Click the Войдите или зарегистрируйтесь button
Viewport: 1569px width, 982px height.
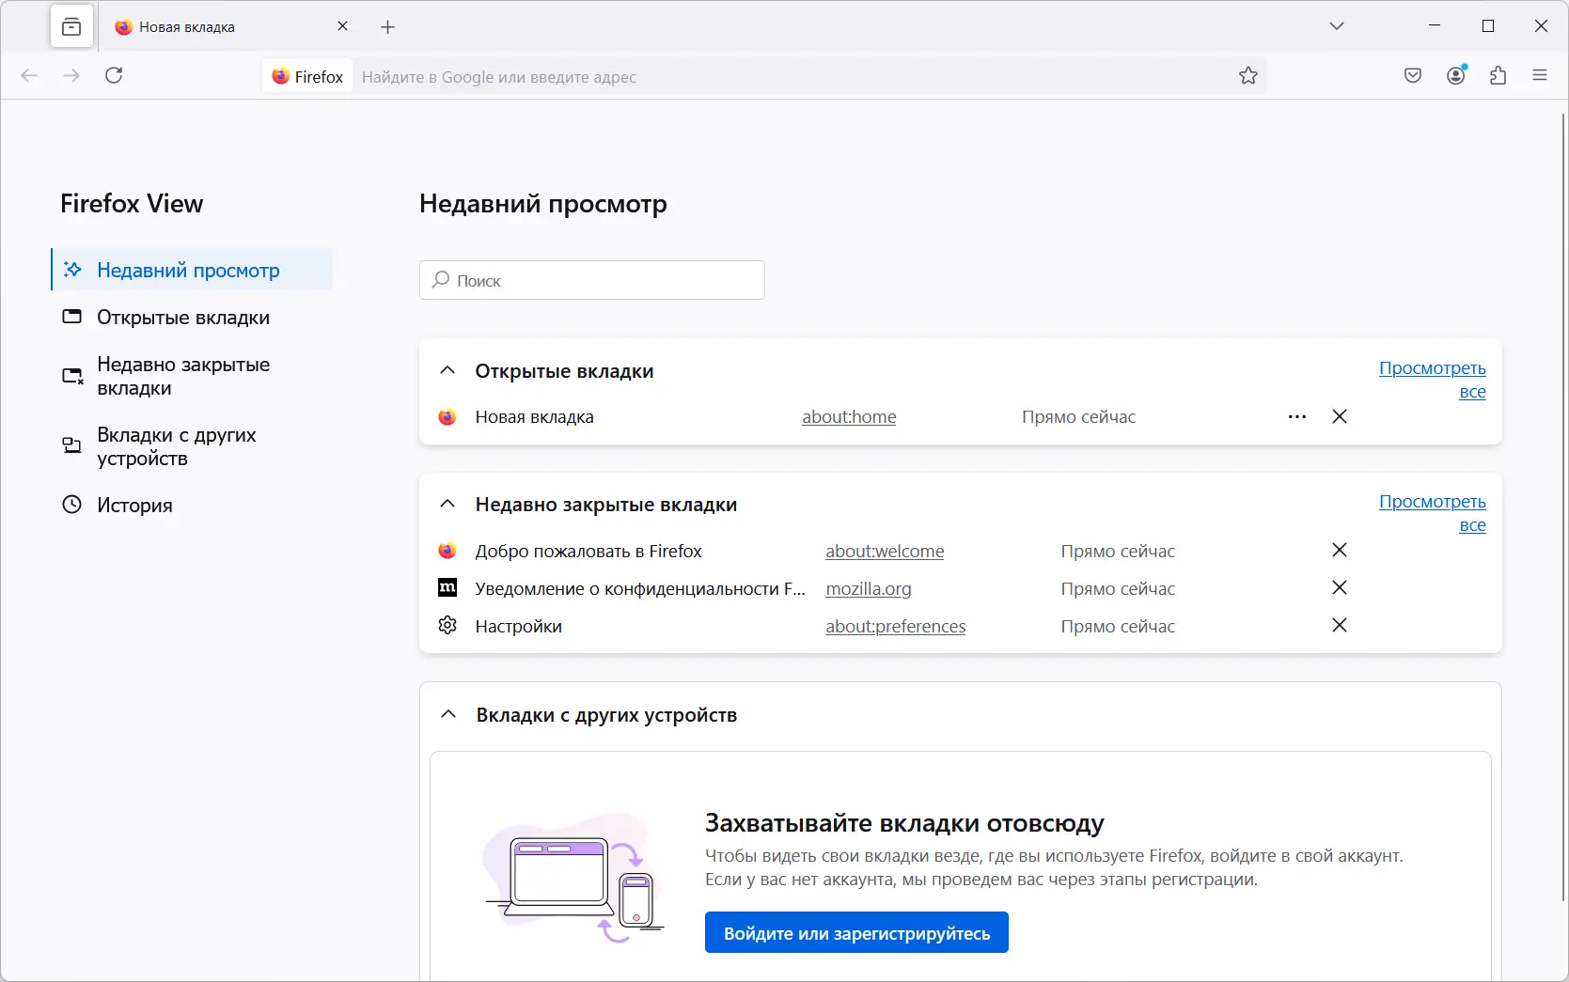(x=855, y=932)
